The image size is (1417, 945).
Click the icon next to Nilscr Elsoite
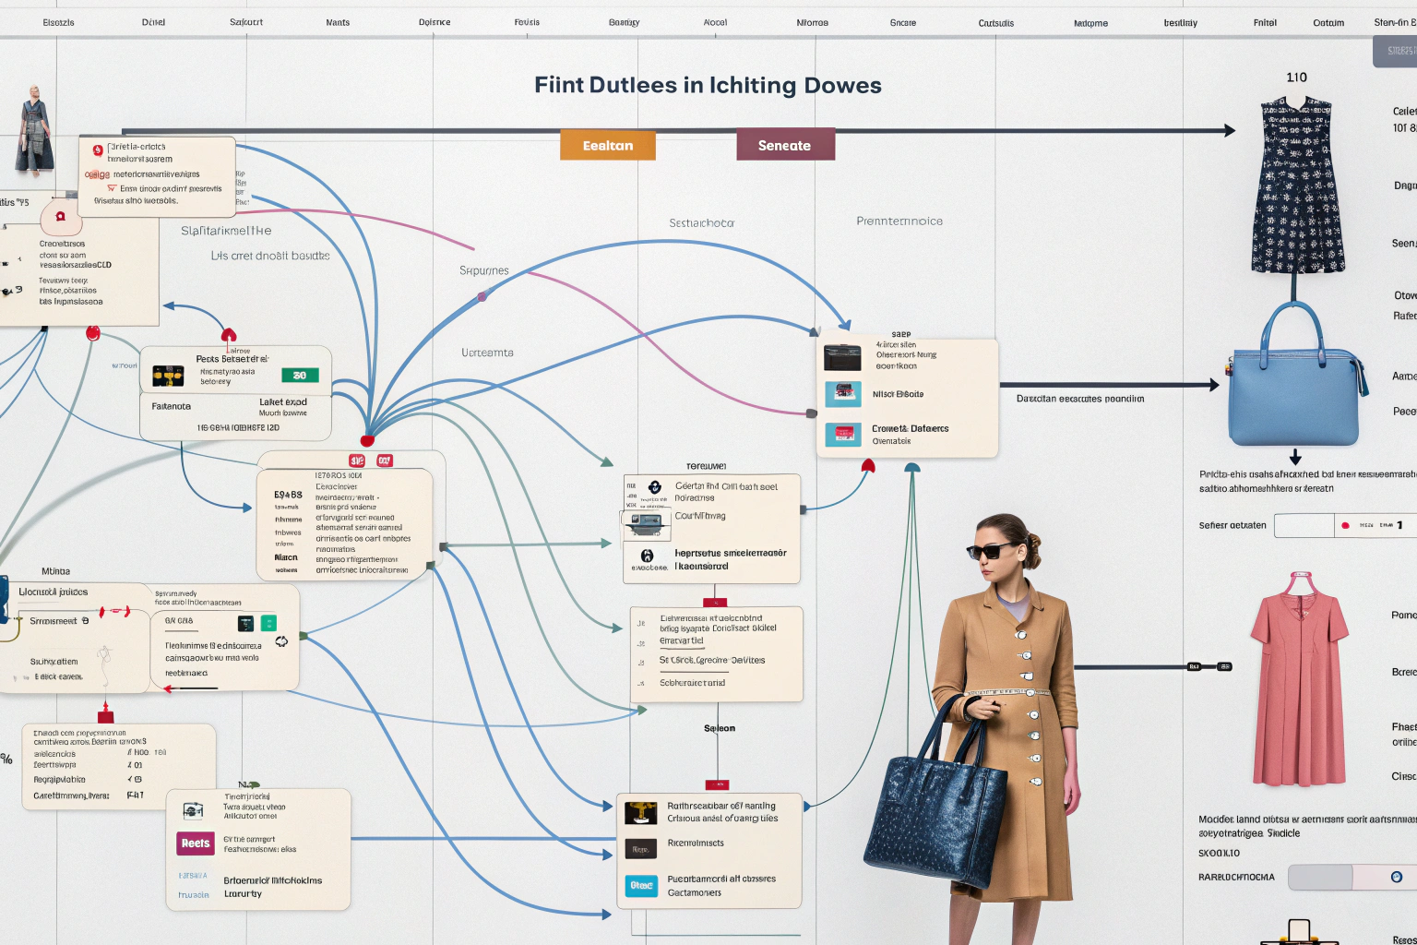(842, 394)
